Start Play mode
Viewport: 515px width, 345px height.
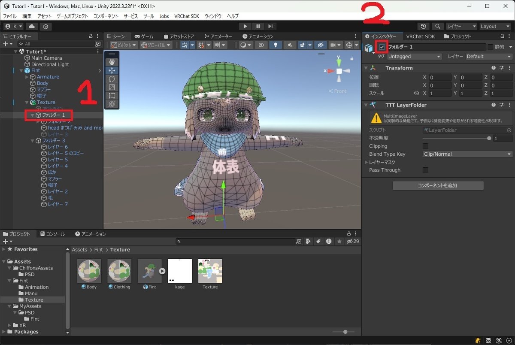pos(245,27)
